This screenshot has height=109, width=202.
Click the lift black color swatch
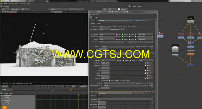[x=145, y=68]
